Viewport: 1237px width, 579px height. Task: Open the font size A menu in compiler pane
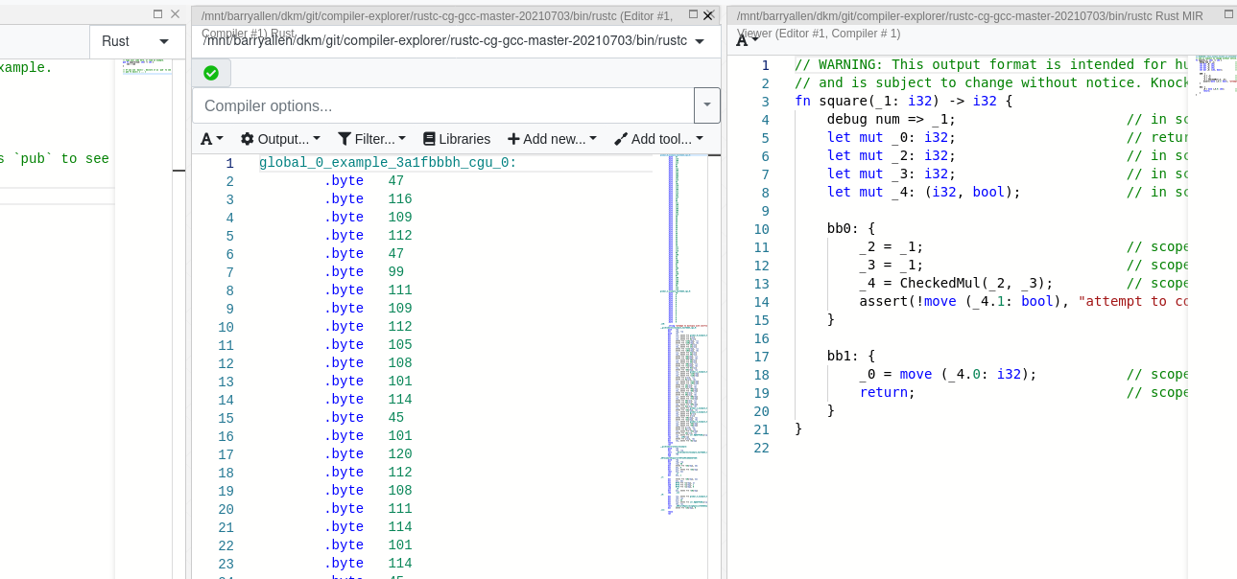[x=210, y=138]
